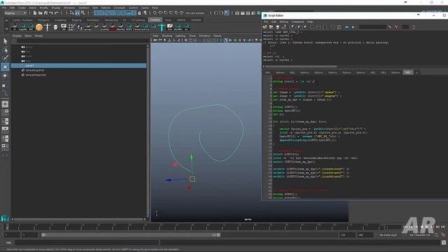Open No Character Set dropdown
Screen dimensions: 448x252
[419, 235]
